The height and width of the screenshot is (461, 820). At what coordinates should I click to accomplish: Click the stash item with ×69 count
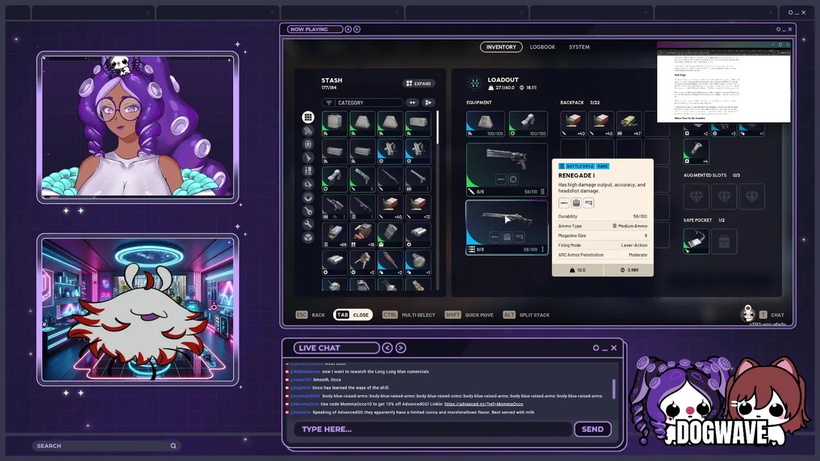(334, 234)
